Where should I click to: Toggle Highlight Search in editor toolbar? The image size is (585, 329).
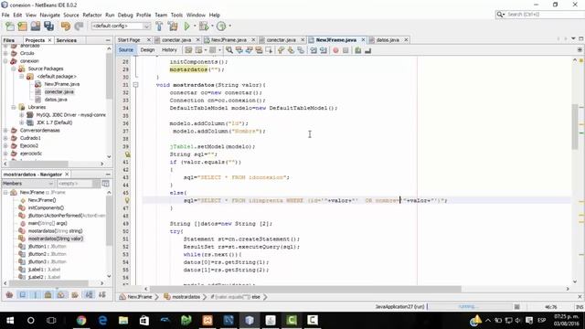tap(259, 50)
